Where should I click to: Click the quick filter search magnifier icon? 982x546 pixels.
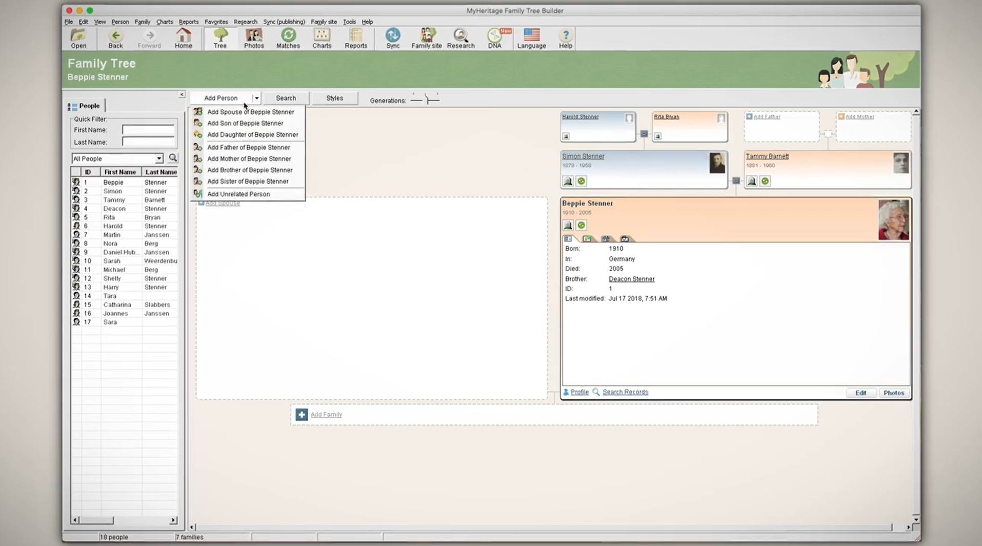pos(173,158)
